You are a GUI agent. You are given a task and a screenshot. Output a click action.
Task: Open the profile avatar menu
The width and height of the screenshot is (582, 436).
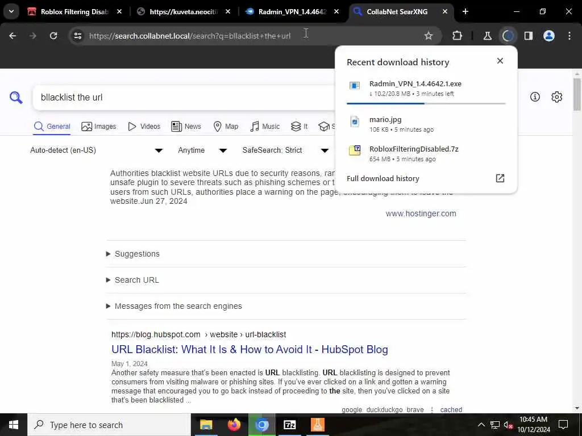point(549,36)
